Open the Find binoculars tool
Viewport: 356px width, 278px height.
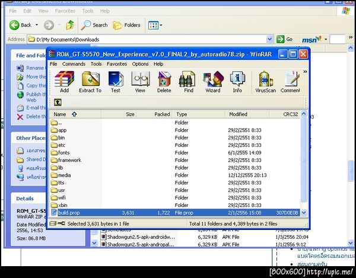pos(189,82)
